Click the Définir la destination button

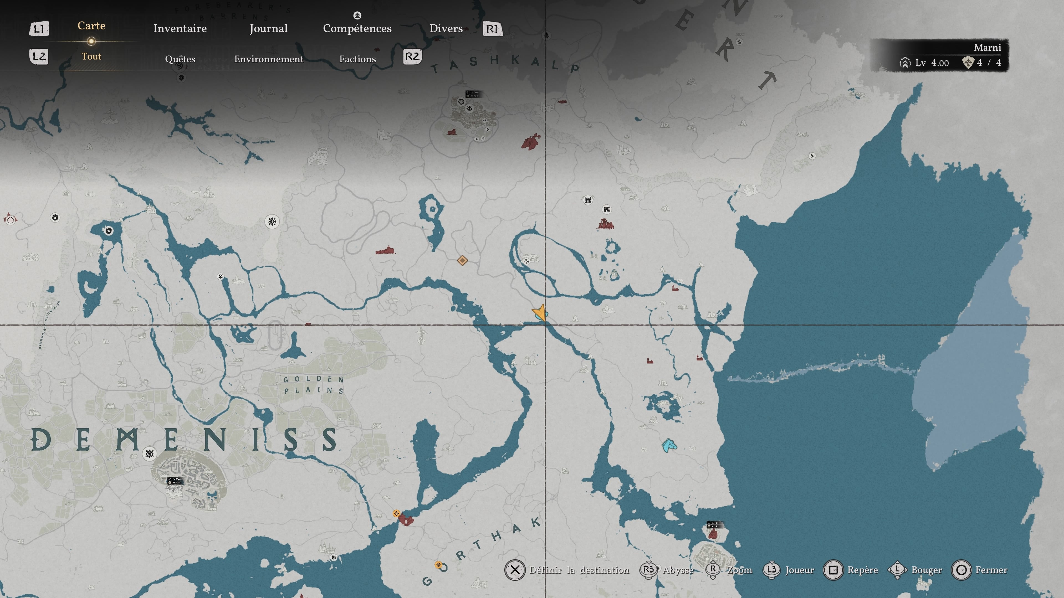[567, 570]
